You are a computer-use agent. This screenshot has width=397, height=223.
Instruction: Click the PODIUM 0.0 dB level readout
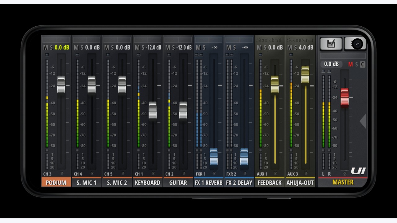62,48
